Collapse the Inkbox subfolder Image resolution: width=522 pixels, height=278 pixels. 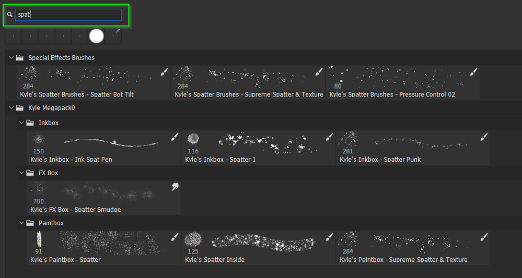click(x=21, y=123)
